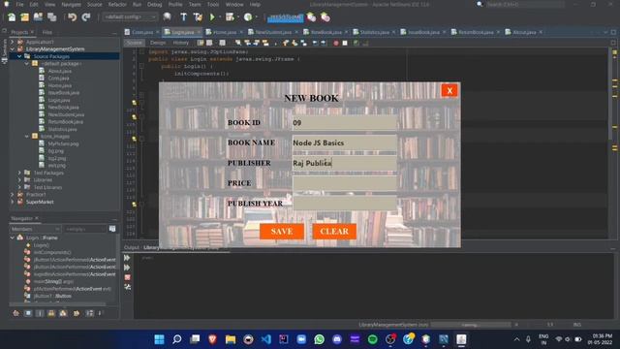
Task: Click the Save All toolbar icon
Action: click(51, 17)
